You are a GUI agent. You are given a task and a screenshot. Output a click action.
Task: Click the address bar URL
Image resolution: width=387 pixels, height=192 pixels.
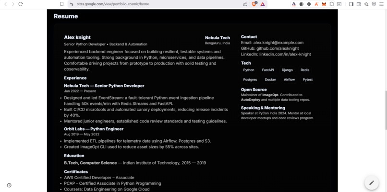[113, 4]
